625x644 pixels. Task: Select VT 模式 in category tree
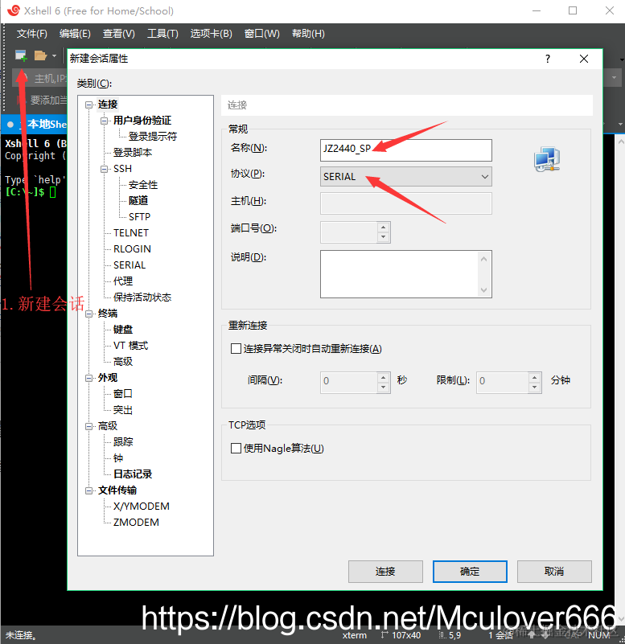tap(130, 346)
